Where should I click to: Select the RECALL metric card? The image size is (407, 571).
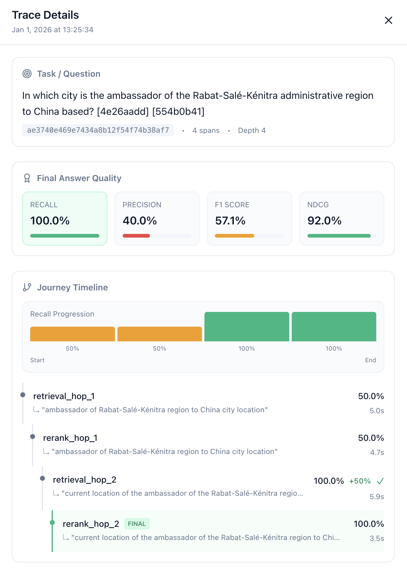65,219
